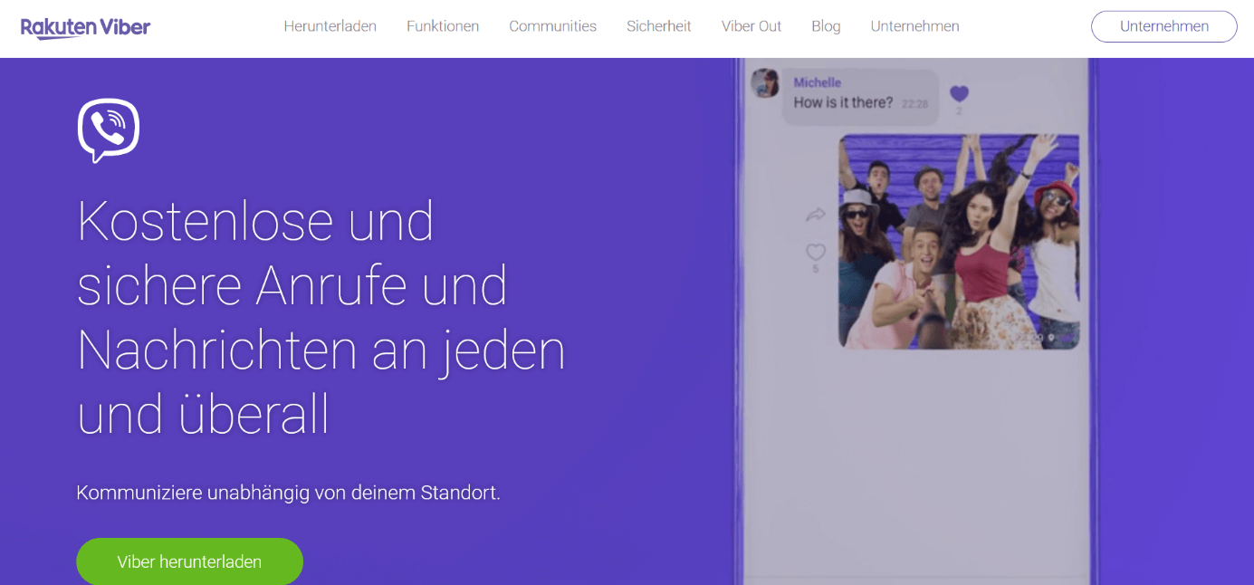1254x585 pixels.
Task: Select the plain Unternehmen navigation item
Action: tap(914, 26)
